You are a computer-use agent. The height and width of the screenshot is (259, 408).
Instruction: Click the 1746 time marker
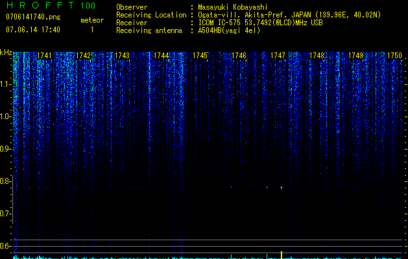(239, 56)
